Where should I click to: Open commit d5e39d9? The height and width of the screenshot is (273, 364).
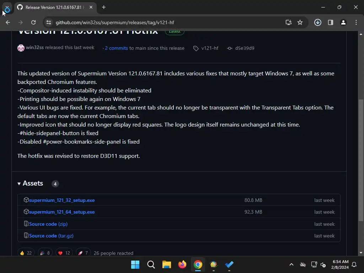(245, 48)
